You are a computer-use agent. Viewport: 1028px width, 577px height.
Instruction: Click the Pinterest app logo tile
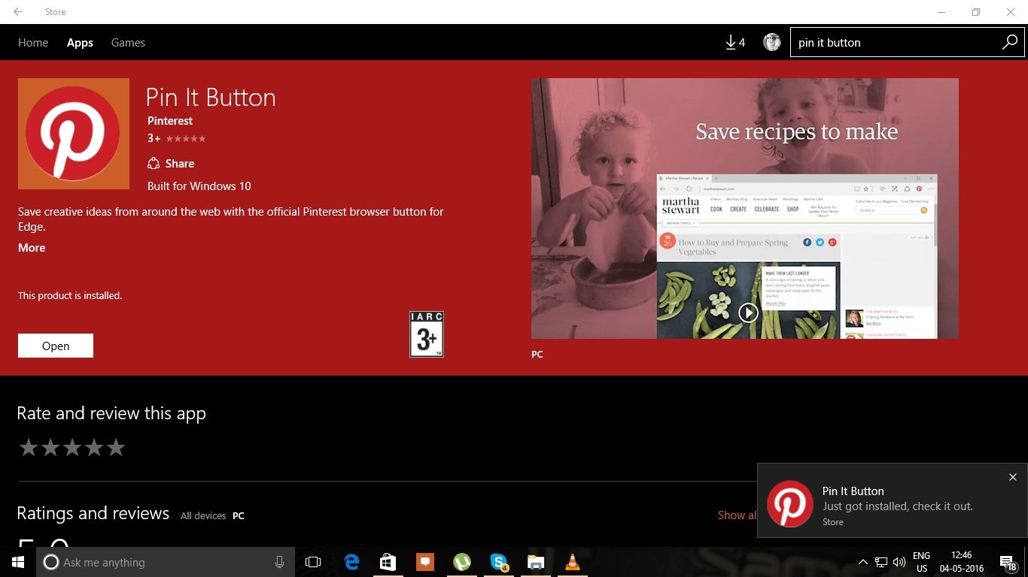pos(73,133)
